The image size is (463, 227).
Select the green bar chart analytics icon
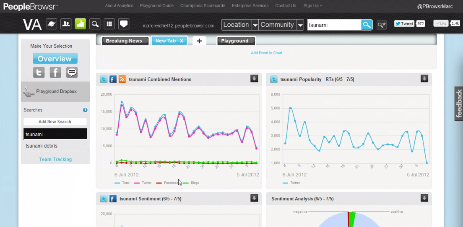coord(81,24)
